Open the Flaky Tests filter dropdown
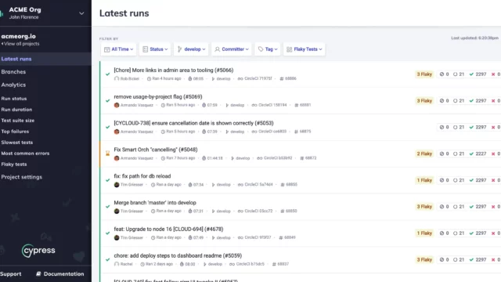Screen dimensions: 501x282 [305, 49]
